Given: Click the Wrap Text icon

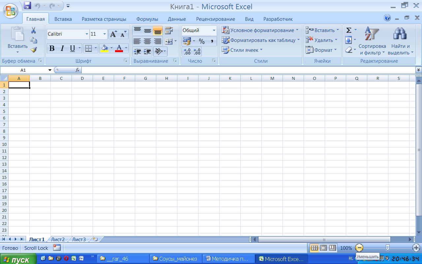Looking at the screenshot, I should coord(169,31).
